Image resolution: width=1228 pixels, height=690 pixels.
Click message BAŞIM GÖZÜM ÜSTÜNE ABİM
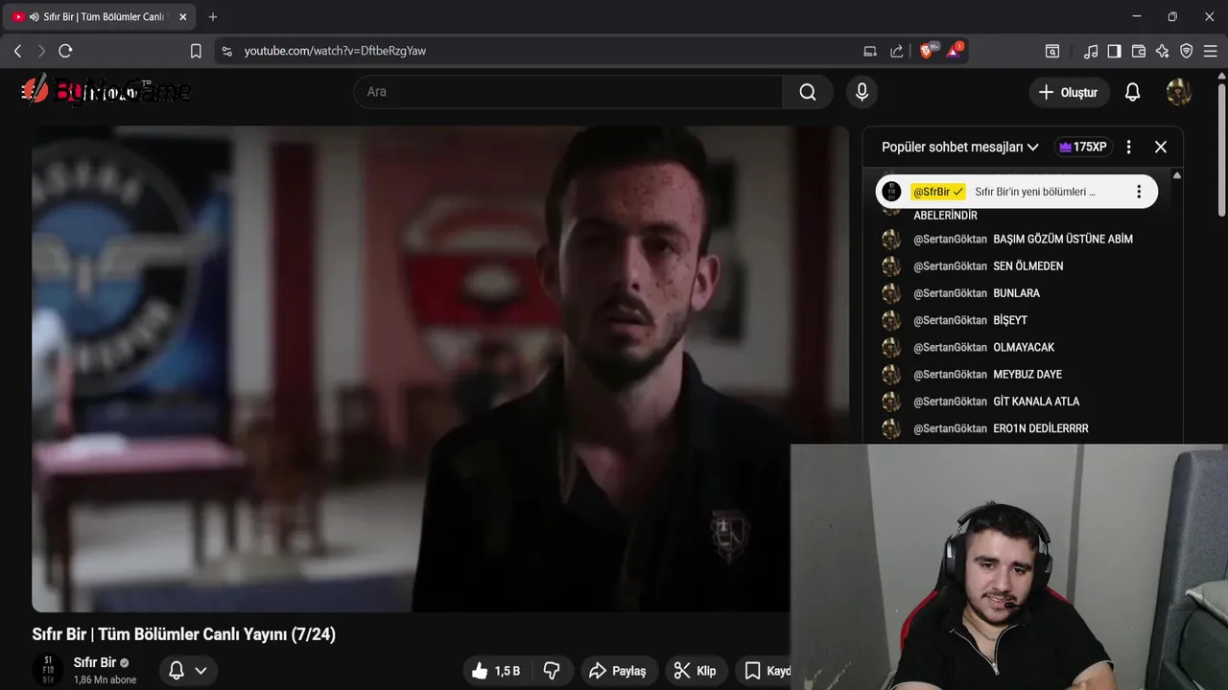tap(1063, 239)
